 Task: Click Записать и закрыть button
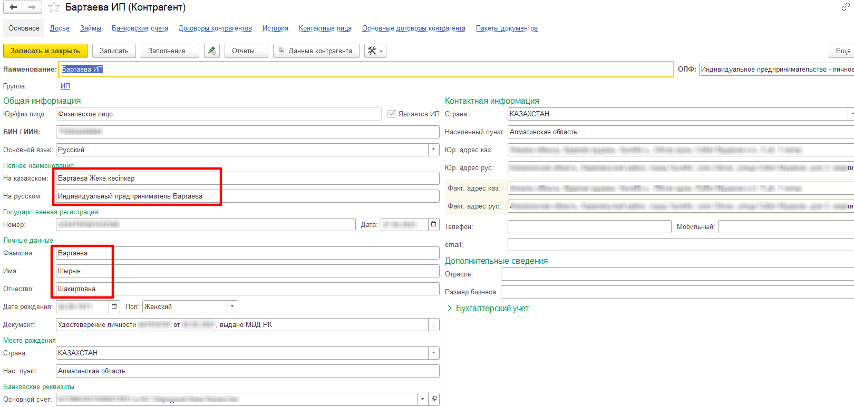tap(45, 51)
